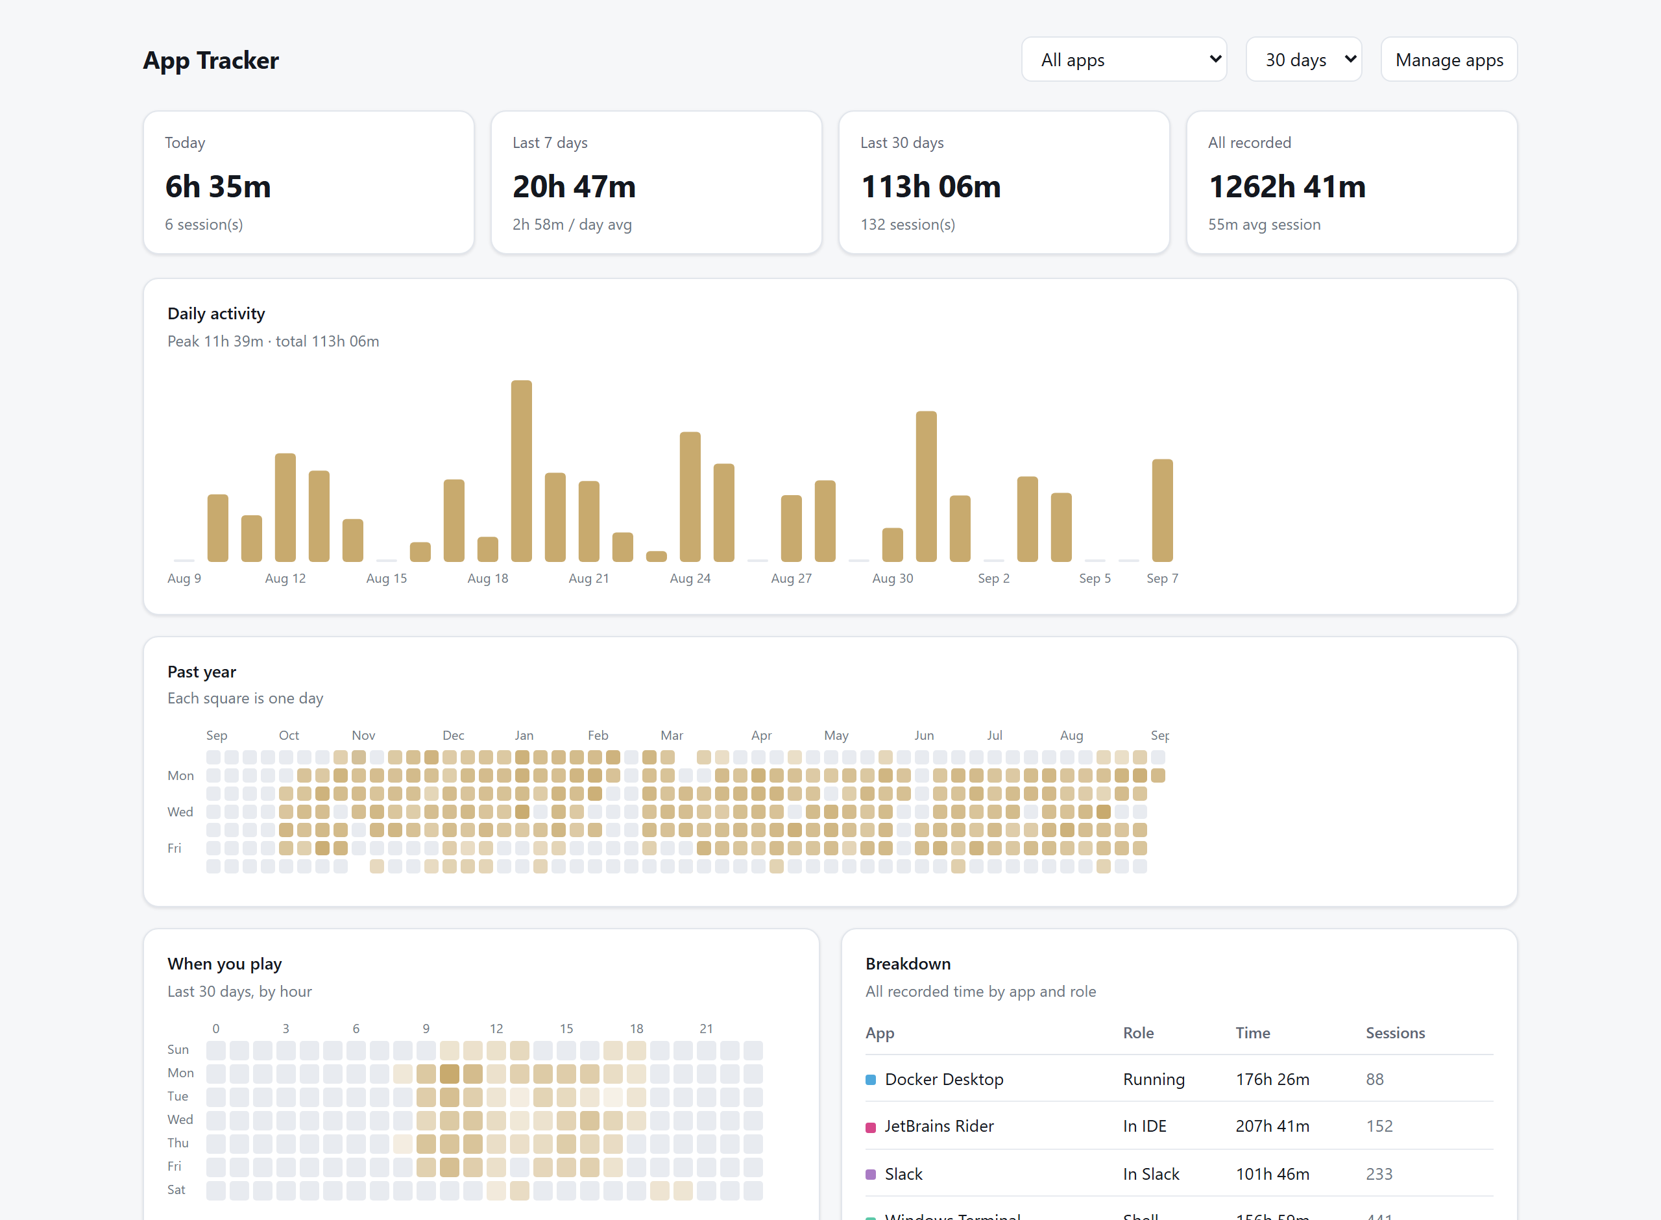Click the 176h 26m time value
The image size is (1661, 1220).
[x=1273, y=1080]
